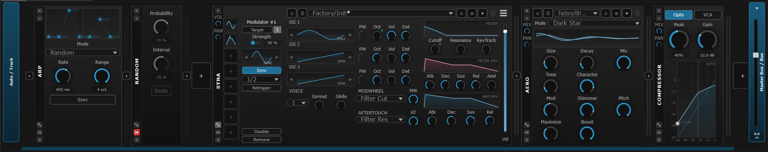768x152 pixels.
Task: Open AERO modulation wave icon
Action: [527, 125]
